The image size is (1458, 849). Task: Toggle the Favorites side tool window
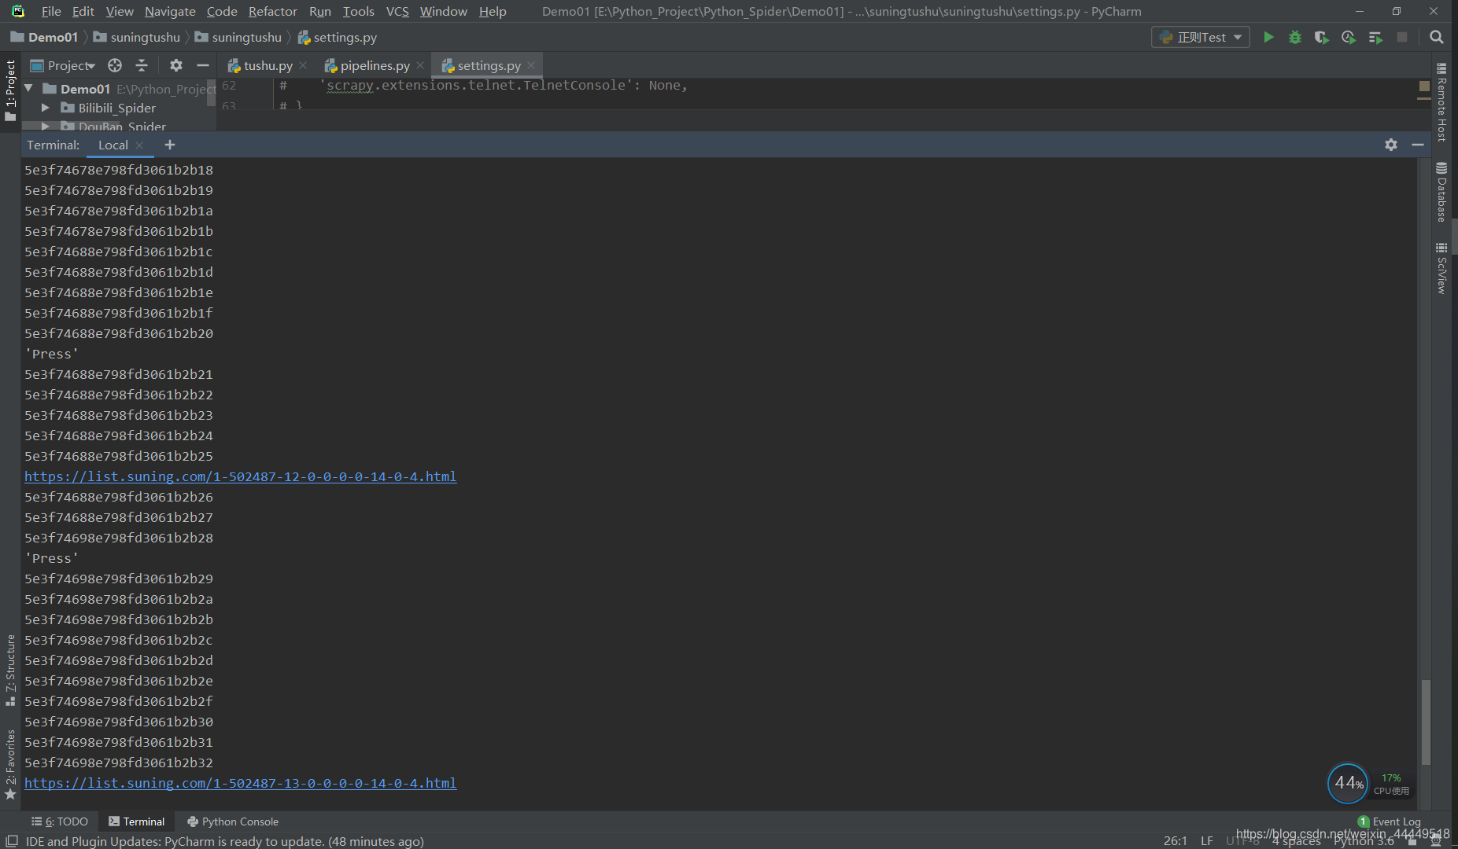(x=10, y=765)
